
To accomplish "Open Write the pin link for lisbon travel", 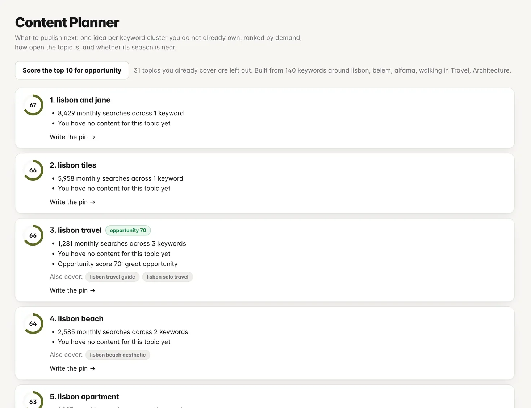I will point(72,290).
